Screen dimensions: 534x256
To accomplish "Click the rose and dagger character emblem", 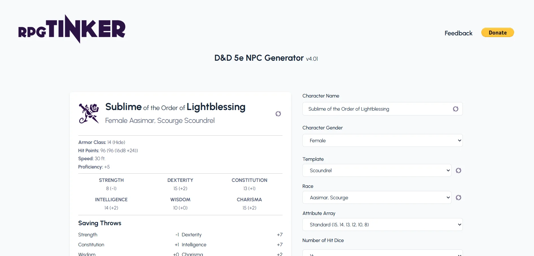I will pyautogui.click(x=89, y=113).
